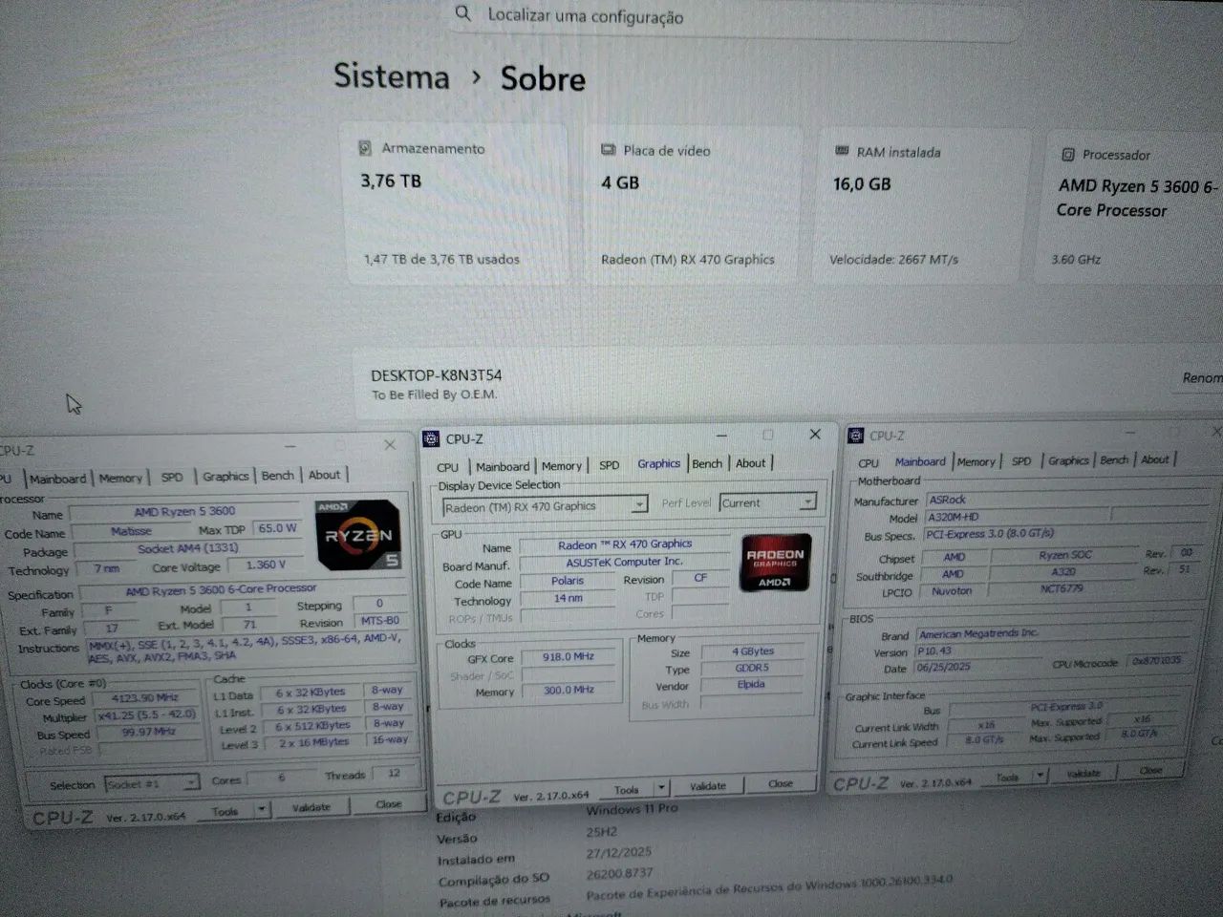Image resolution: width=1223 pixels, height=917 pixels.
Task: Click Validate button in left CPU-Z window
Action: pos(311,807)
